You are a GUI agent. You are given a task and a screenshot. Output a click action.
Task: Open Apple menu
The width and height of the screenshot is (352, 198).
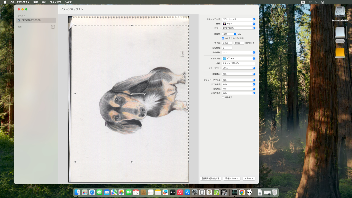coord(5,2)
